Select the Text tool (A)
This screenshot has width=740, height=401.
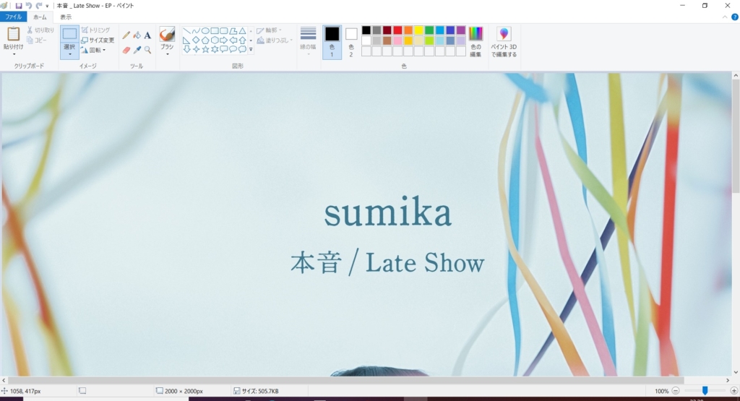[147, 35]
